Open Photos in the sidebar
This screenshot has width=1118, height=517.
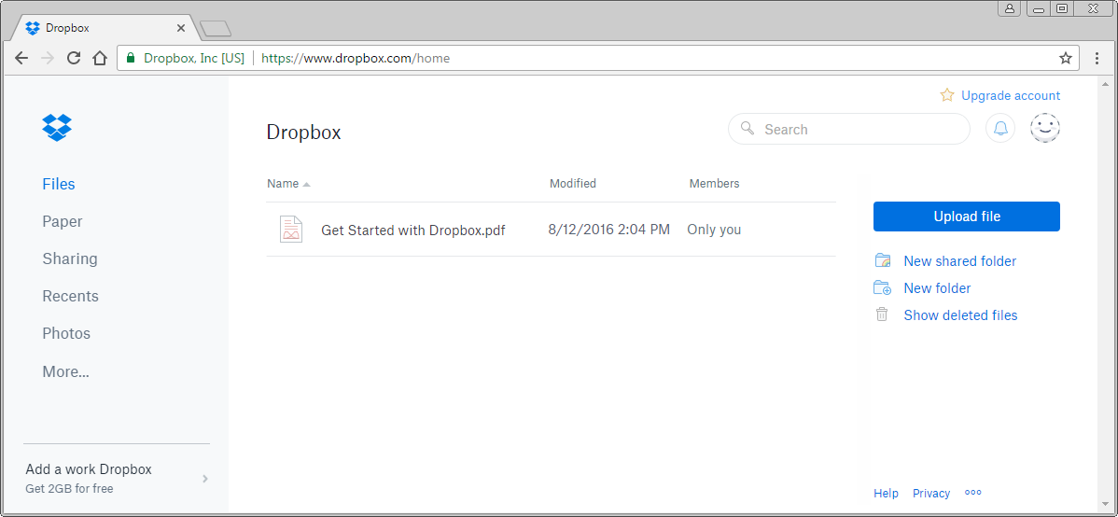tap(66, 333)
